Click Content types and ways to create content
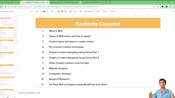The height and width of the screenshot is (98, 175). pyautogui.click(x=71, y=42)
